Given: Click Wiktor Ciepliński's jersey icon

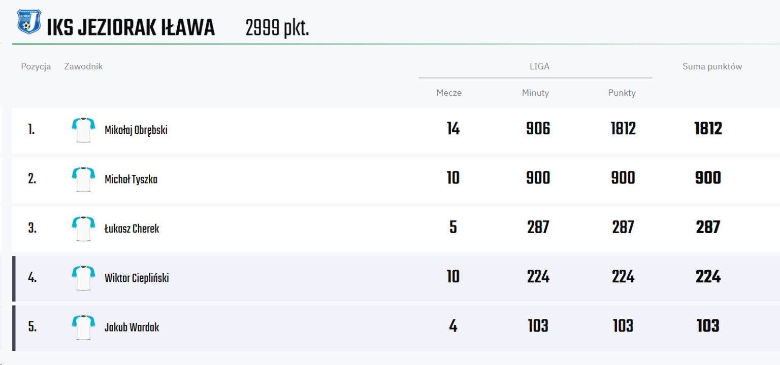Looking at the screenshot, I should pyautogui.click(x=83, y=278).
